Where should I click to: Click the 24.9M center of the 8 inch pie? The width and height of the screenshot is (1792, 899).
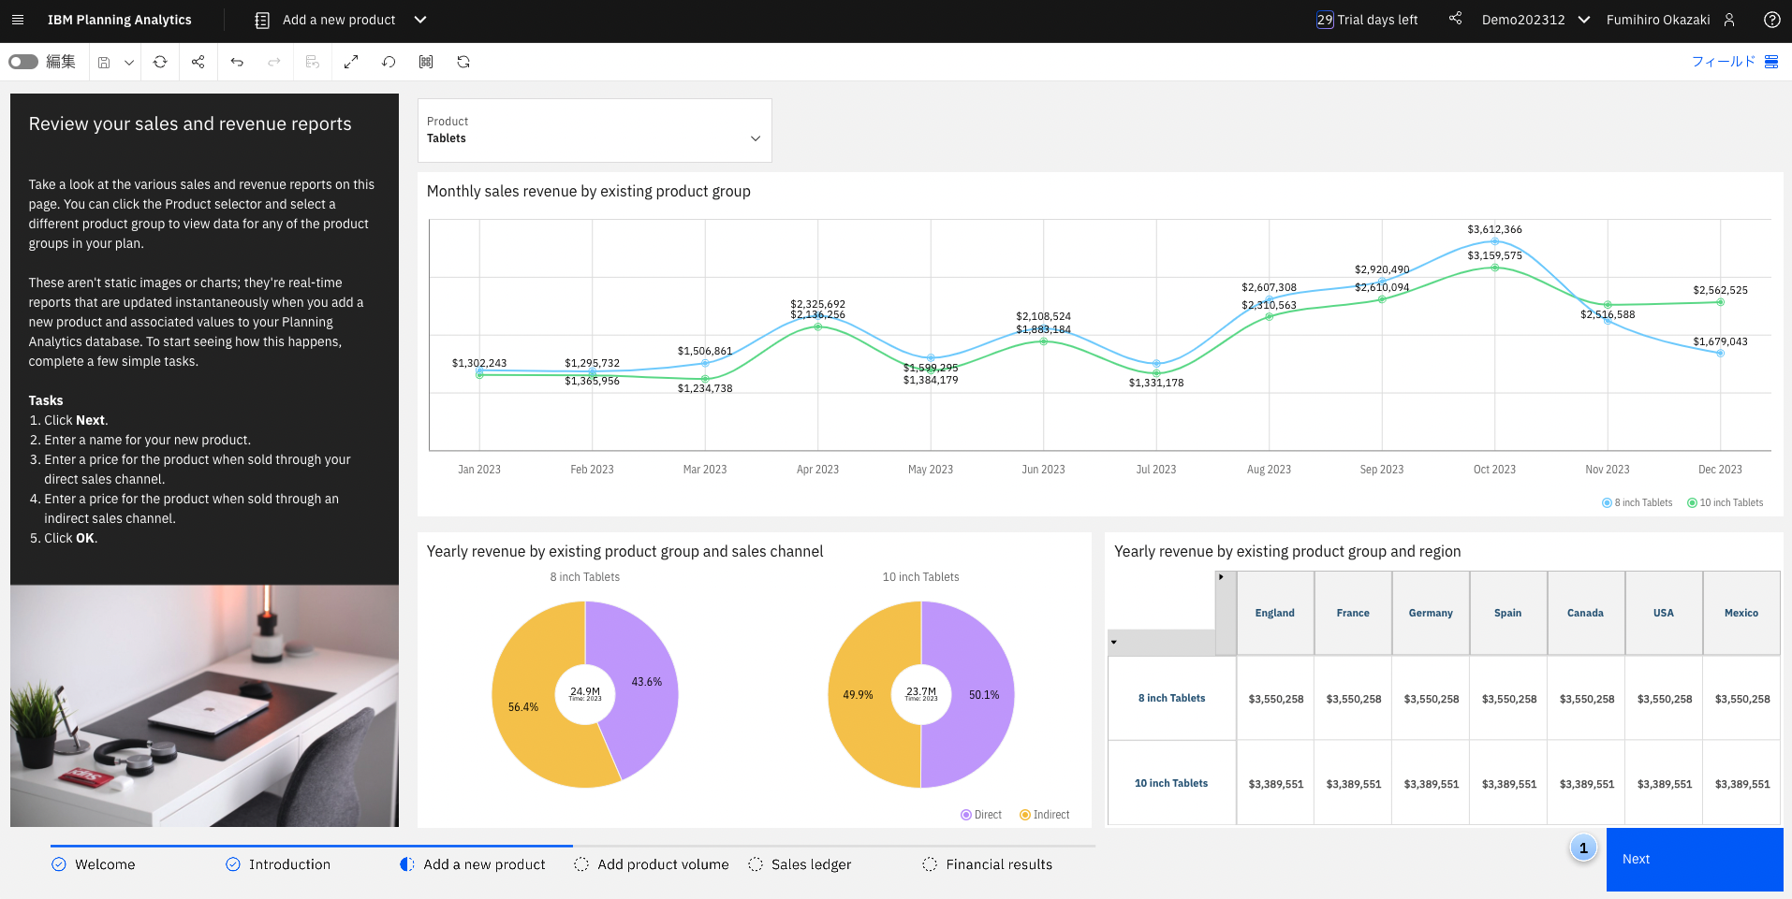[585, 694]
